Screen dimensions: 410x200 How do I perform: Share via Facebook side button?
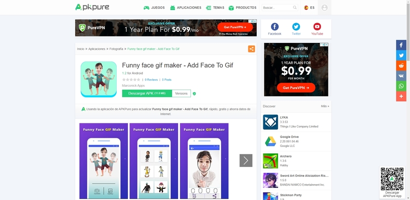(x=401, y=45)
